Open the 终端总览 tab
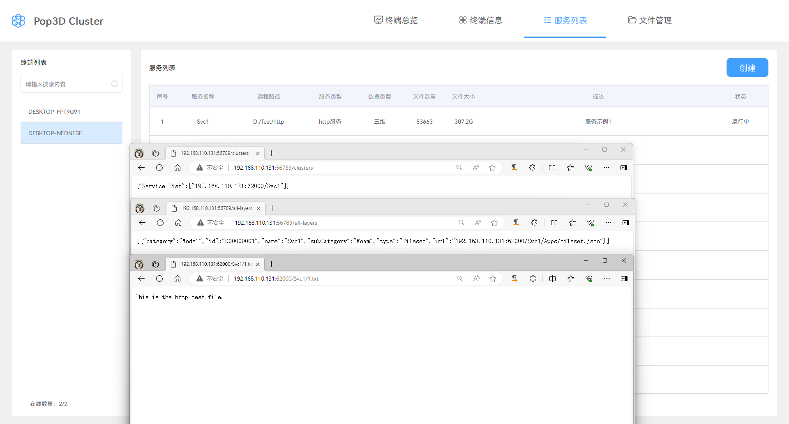Image resolution: width=789 pixels, height=424 pixels. (x=396, y=20)
